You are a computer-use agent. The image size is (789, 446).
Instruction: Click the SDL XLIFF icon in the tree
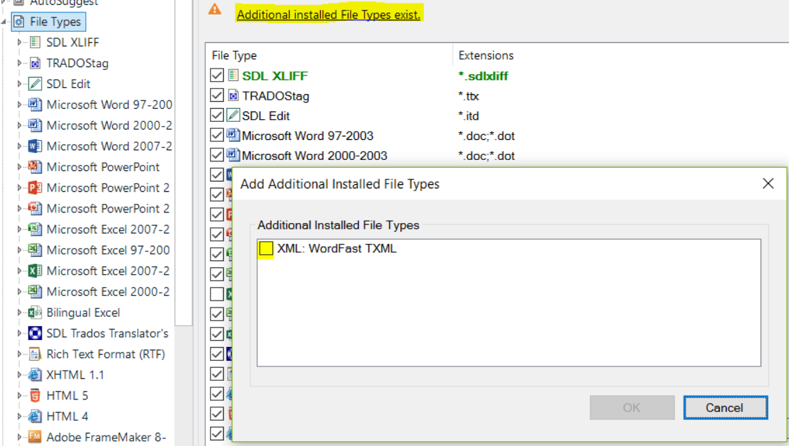point(35,42)
